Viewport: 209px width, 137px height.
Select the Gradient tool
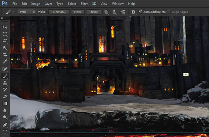(5, 104)
